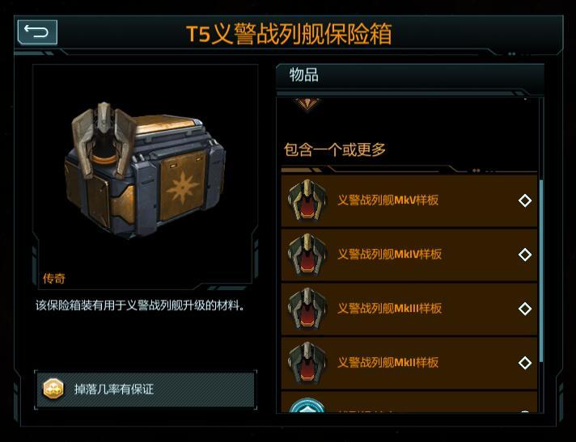The width and height of the screenshot is (576, 442).
Task: Select 义警战列舰MkIII样板 text label
Action: (x=389, y=308)
